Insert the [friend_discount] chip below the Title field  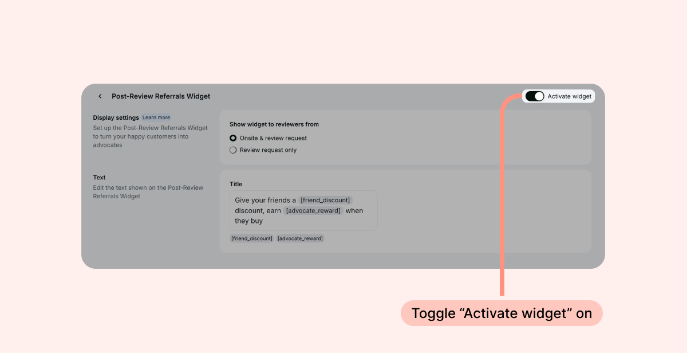pyautogui.click(x=252, y=238)
